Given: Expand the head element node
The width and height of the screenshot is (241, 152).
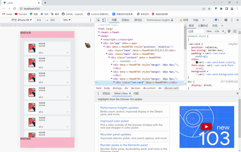Looking at the screenshot, I should pyautogui.click(x=99, y=32).
